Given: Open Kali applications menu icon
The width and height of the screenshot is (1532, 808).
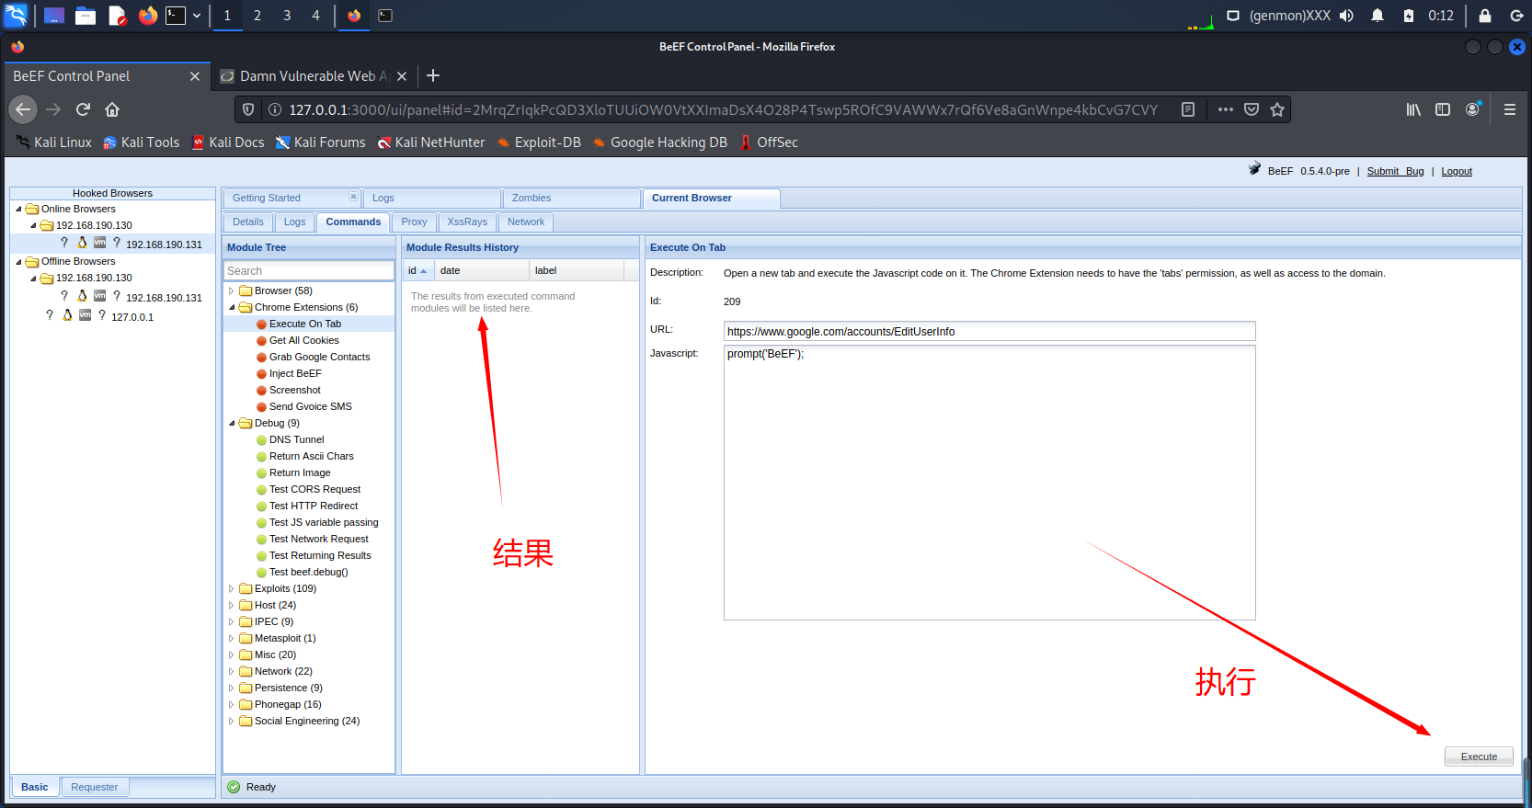Looking at the screenshot, I should 17,16.
